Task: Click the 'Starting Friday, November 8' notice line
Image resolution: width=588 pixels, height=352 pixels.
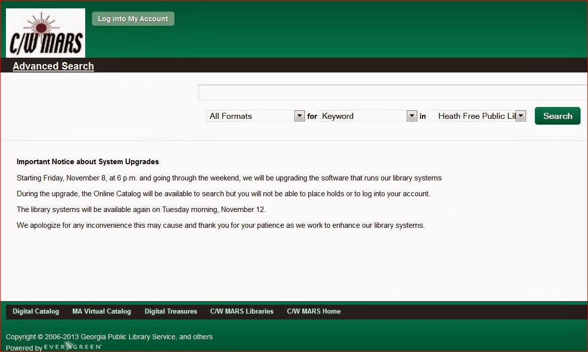Action: pos(229,178)
